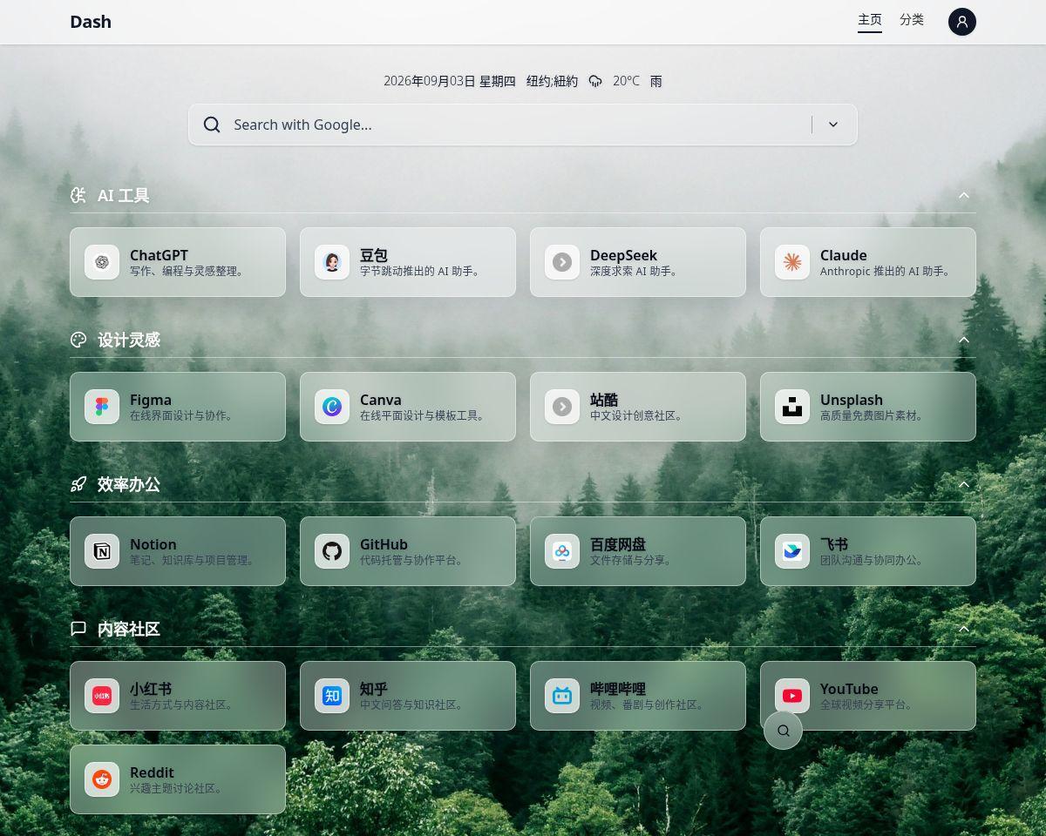Click the rain cloud weather icon
Image resolution: width=1046 pixels, height=836 pixels.
click(595, 81)
